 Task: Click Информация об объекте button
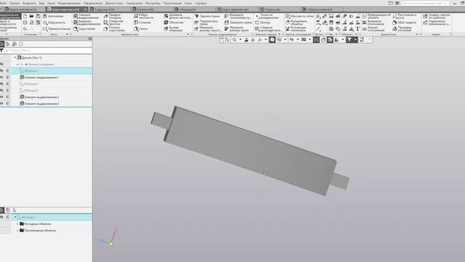376,16
